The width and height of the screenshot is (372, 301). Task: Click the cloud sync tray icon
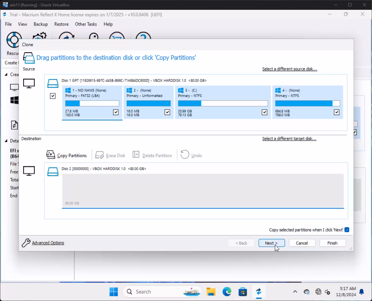click(307, 292)
